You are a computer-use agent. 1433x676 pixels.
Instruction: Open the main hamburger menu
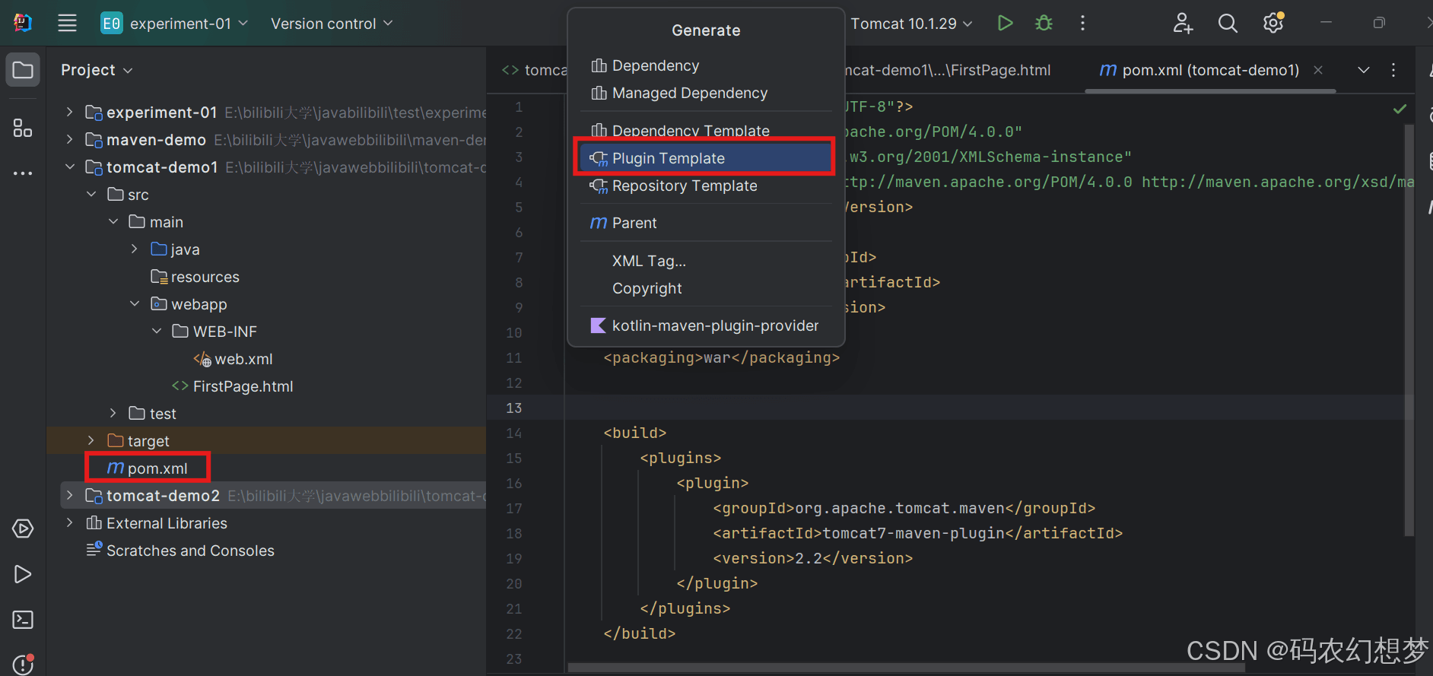pos(67,24)
